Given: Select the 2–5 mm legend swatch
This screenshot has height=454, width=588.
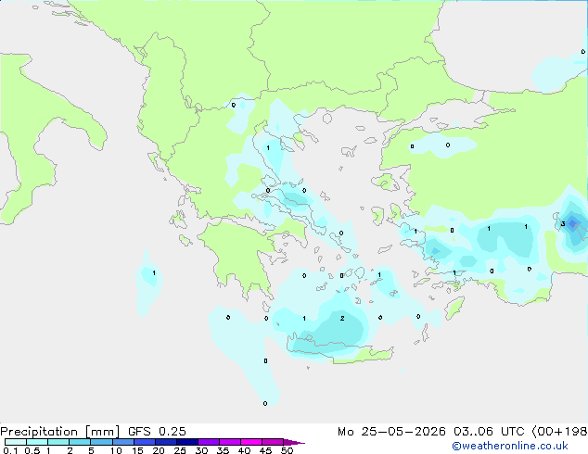Looking at the screenshot, I should 80,442.
